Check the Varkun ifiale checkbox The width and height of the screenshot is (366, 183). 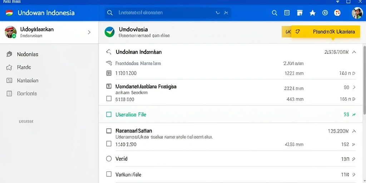pyautogui.click(x=109, y=174)
